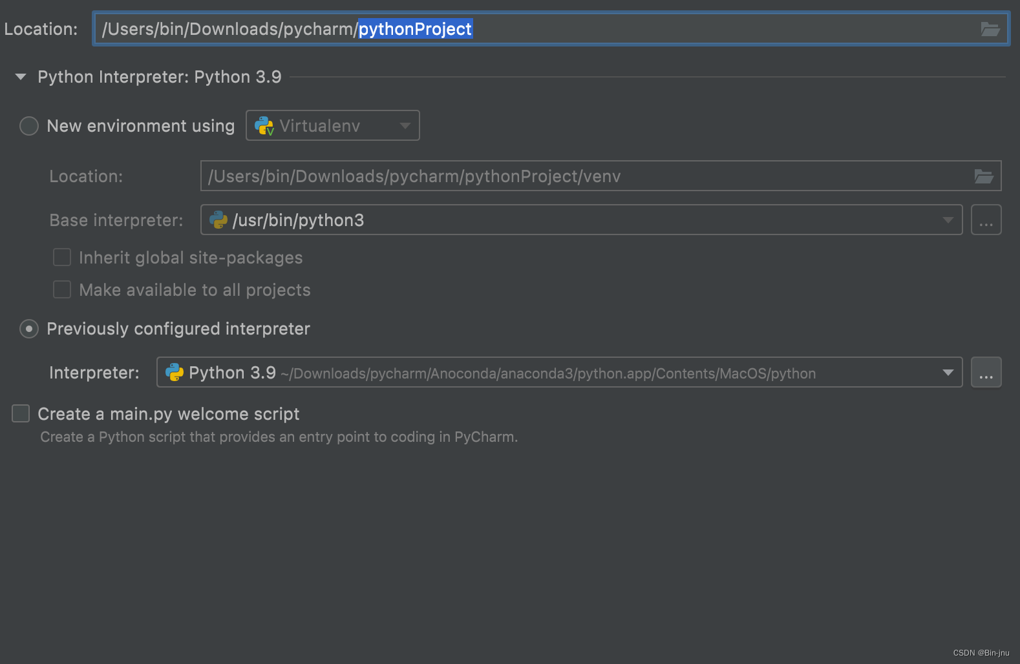This screenshot has width=1020, height=664.
Task: Click the Python icon next to Python 3.9 interpreter
Action: coord(175,373)
